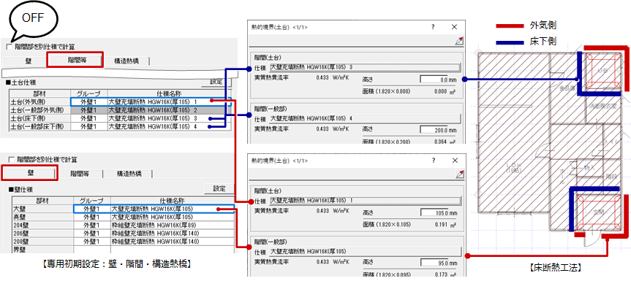Close the 熱的境界(土台) dialog showing 200.0 mm
Viewport: 631px width, 281px height.
[x=454, y=27]
